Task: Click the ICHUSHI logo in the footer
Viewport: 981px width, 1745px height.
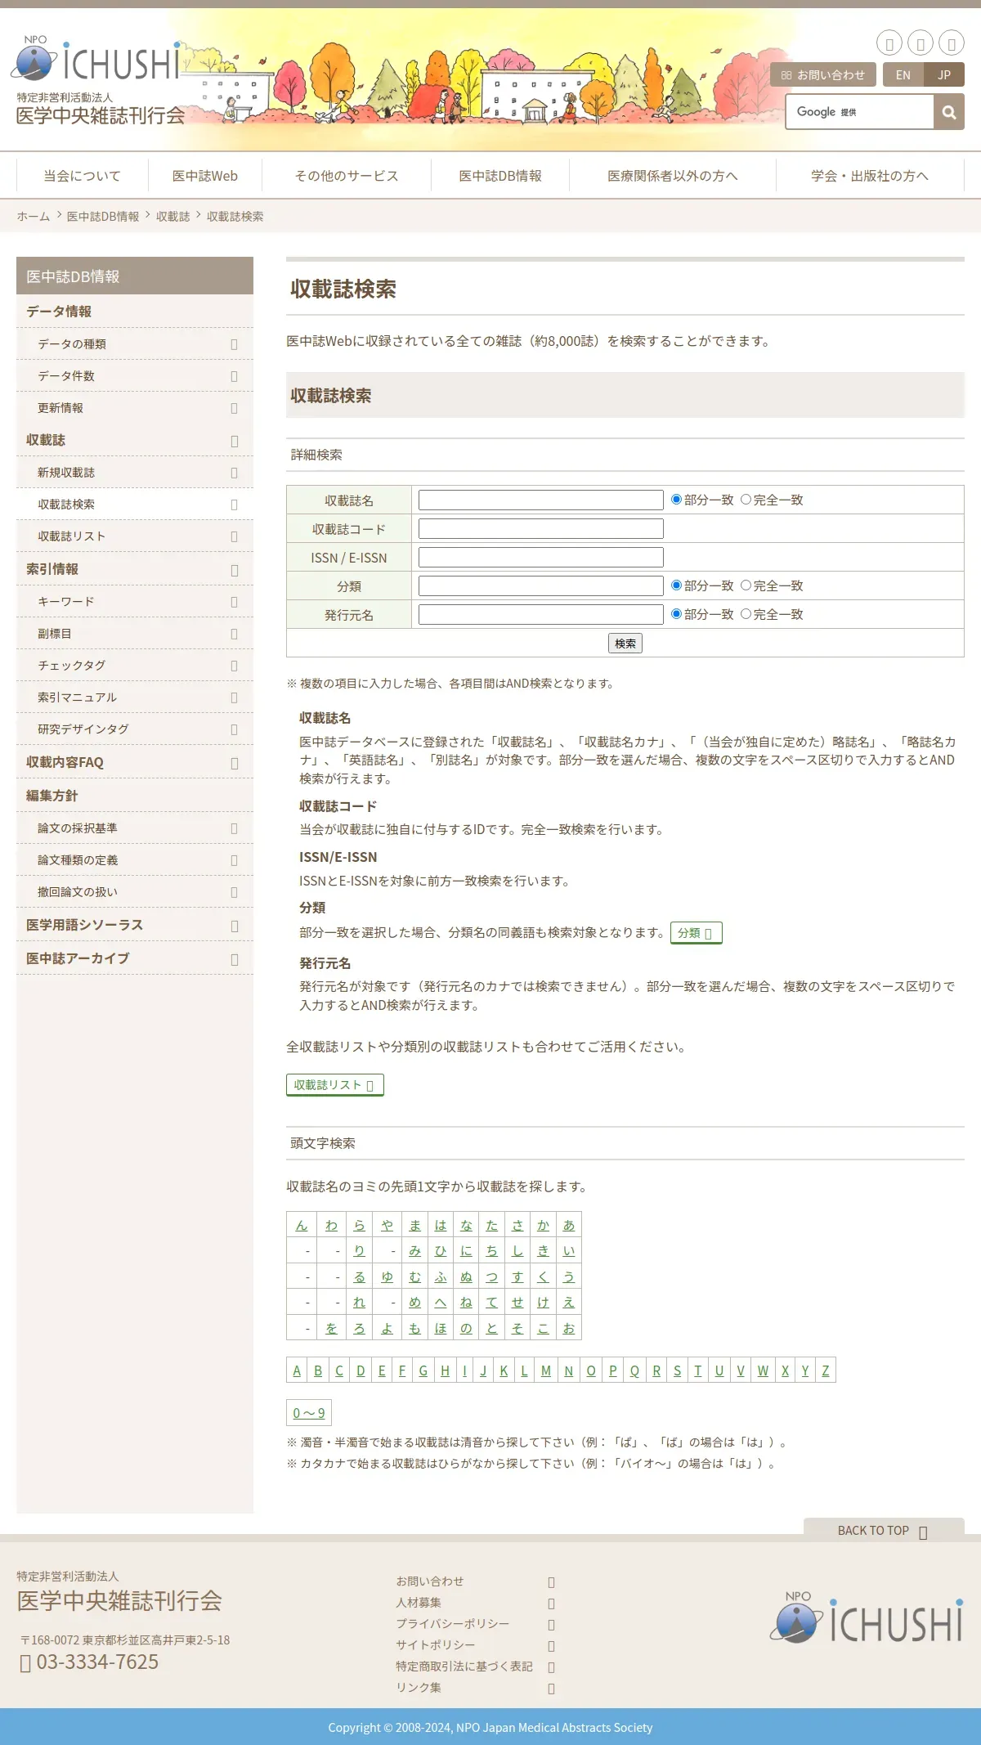Action: pos(867,1617)
